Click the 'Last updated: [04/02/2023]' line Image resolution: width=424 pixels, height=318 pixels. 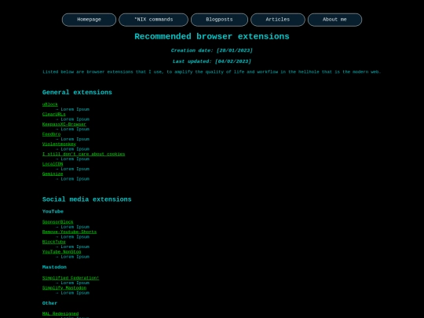[212, 61]
